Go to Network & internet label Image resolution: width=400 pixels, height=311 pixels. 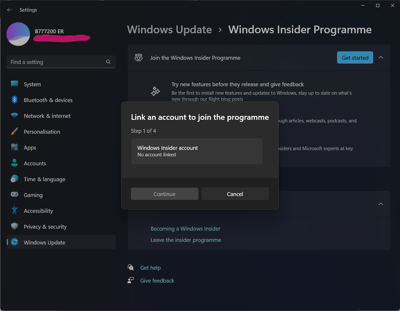click(47, 116)
